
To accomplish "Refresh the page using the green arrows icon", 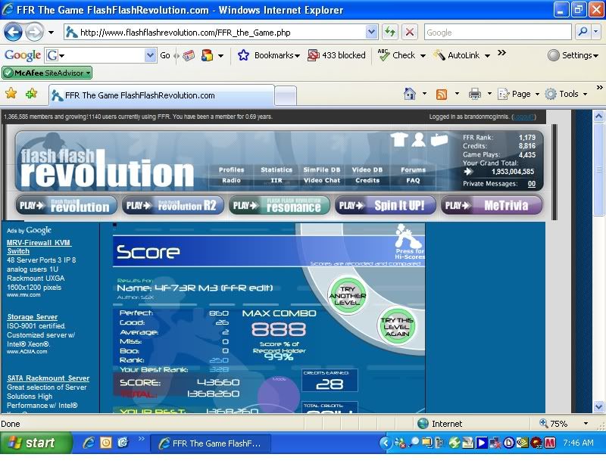I will point(389,32).
